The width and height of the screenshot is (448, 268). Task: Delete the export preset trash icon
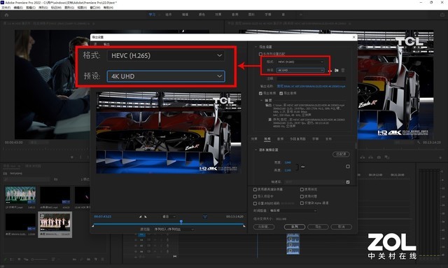[x=343, y=70]
